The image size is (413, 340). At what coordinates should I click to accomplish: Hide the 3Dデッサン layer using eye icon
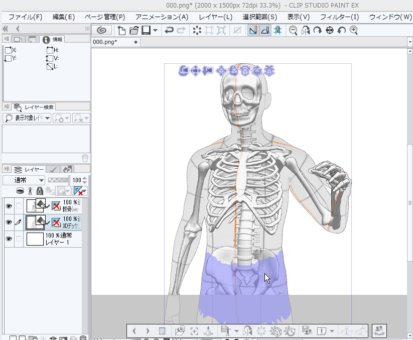[x=9, y=222]
